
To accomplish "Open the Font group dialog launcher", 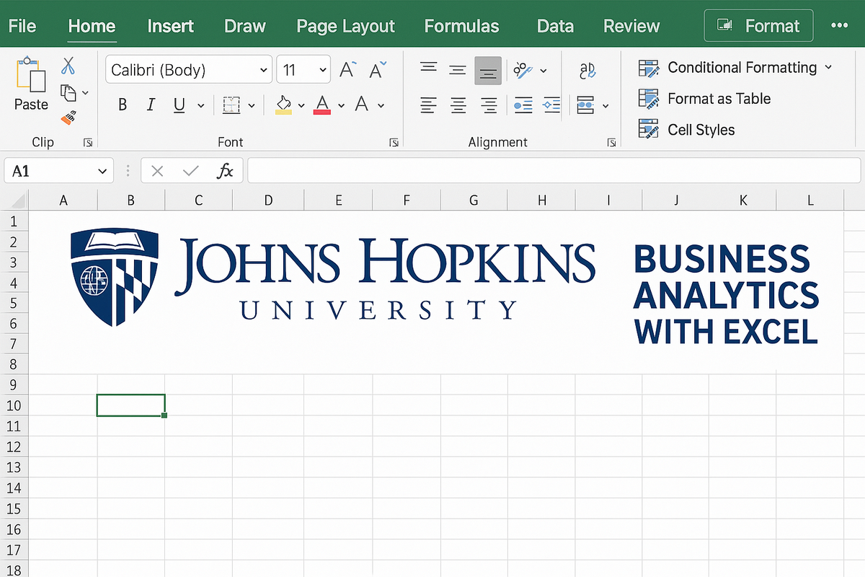I will tap(394, 143).
